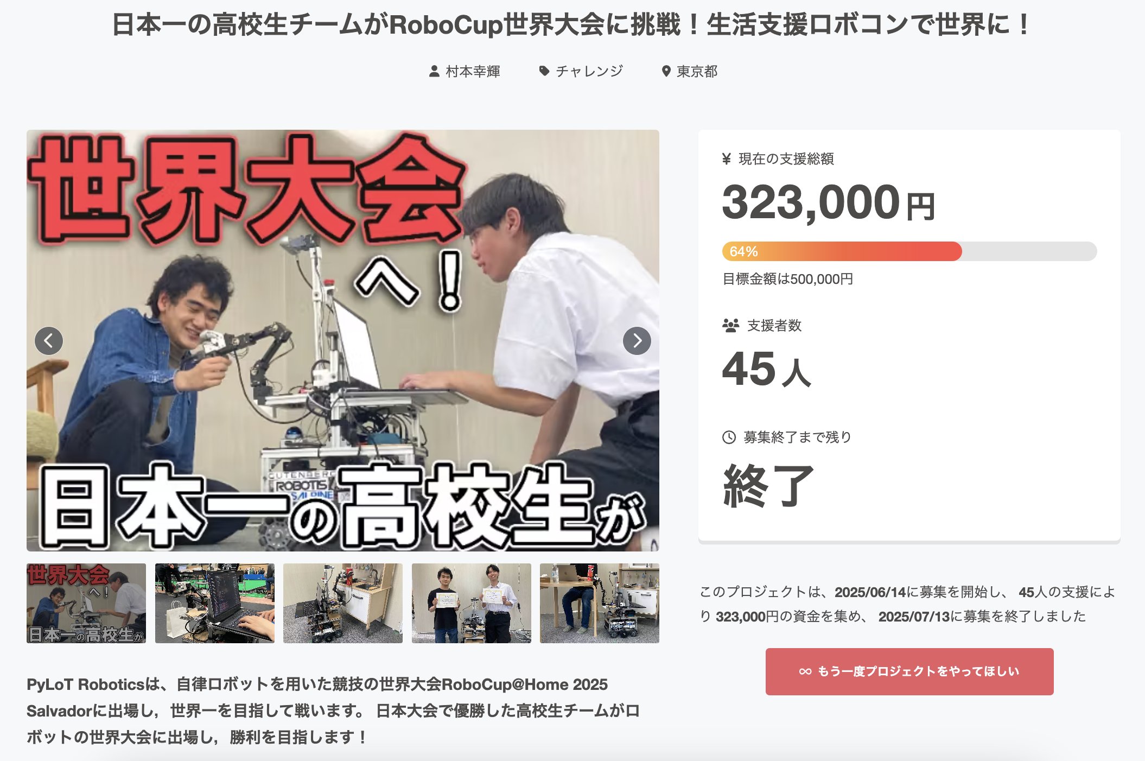Click the person icon beside 村本幸輝
Image resolution: width=1145 pixels, height=761 pixels.
tap(434, 71)
